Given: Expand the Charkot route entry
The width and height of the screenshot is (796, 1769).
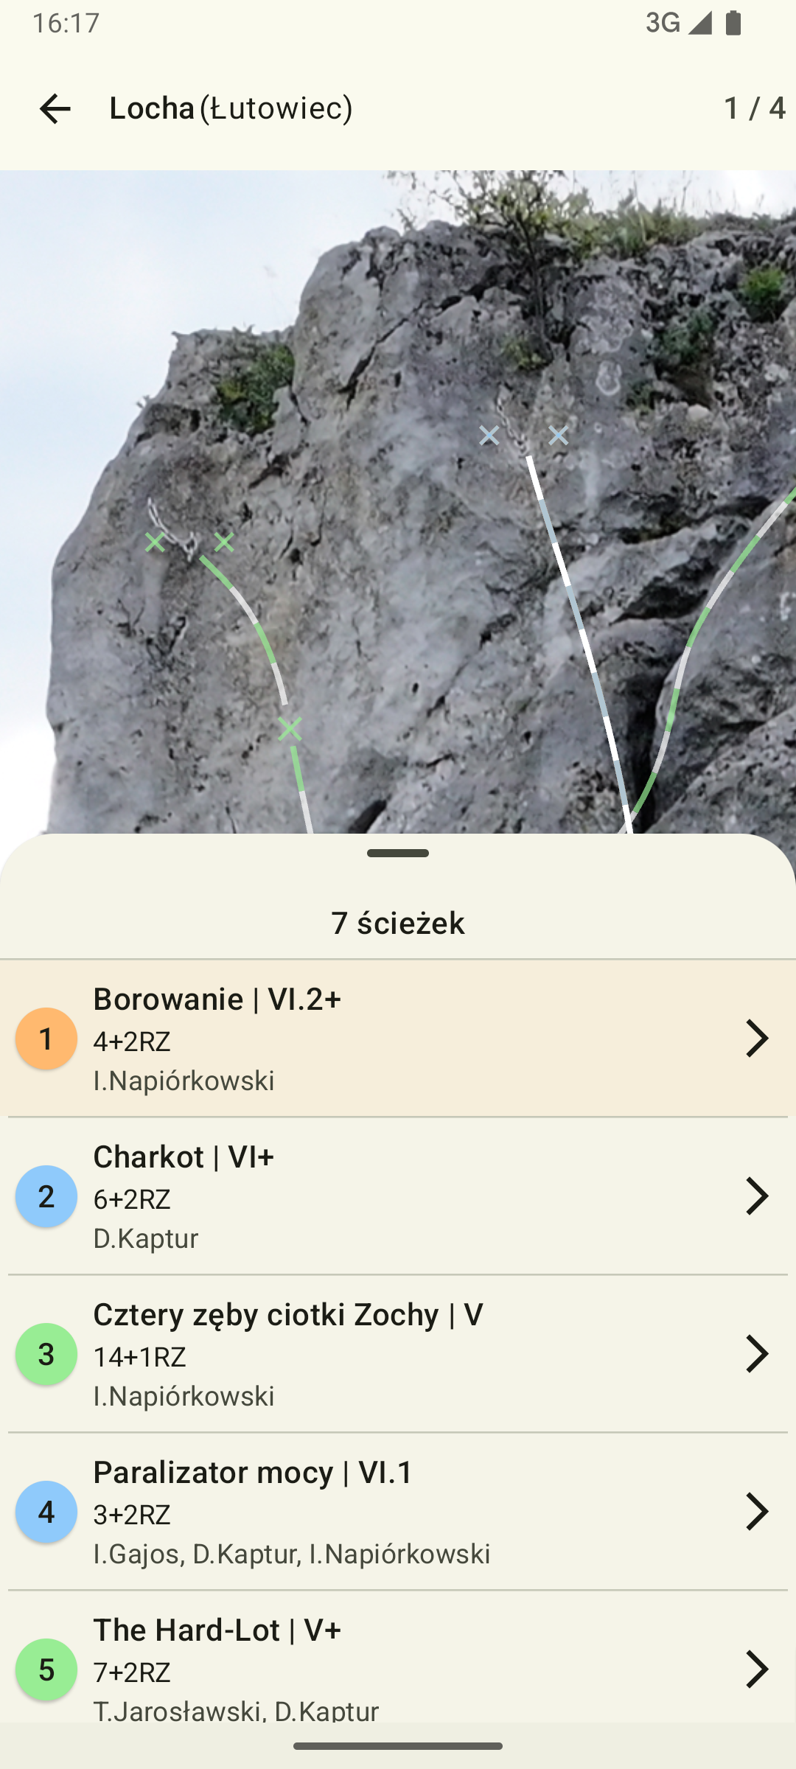Looking at the screenshot, I should [x=758, y=1197].
